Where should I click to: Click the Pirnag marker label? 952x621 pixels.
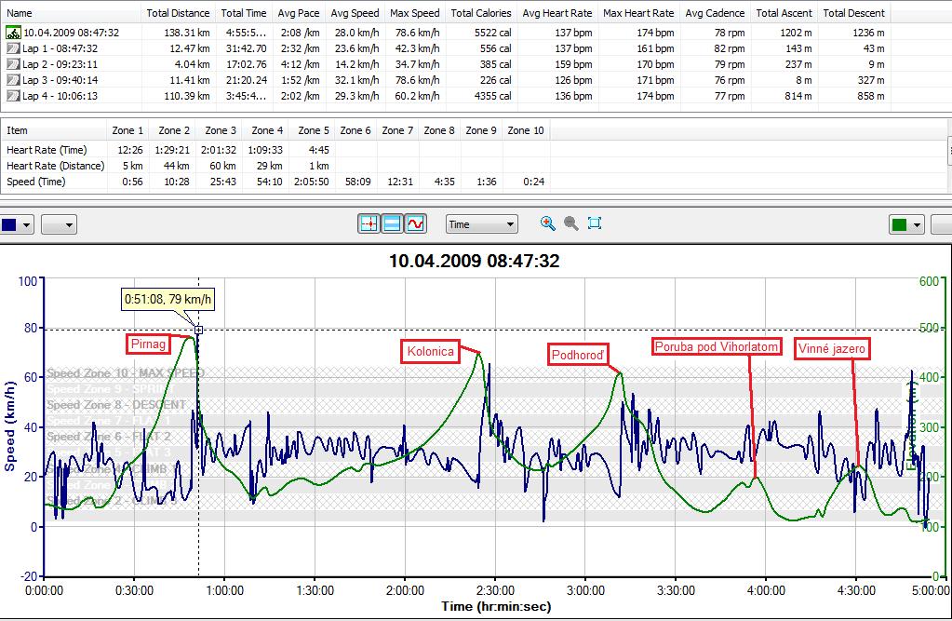click(148, 344)
